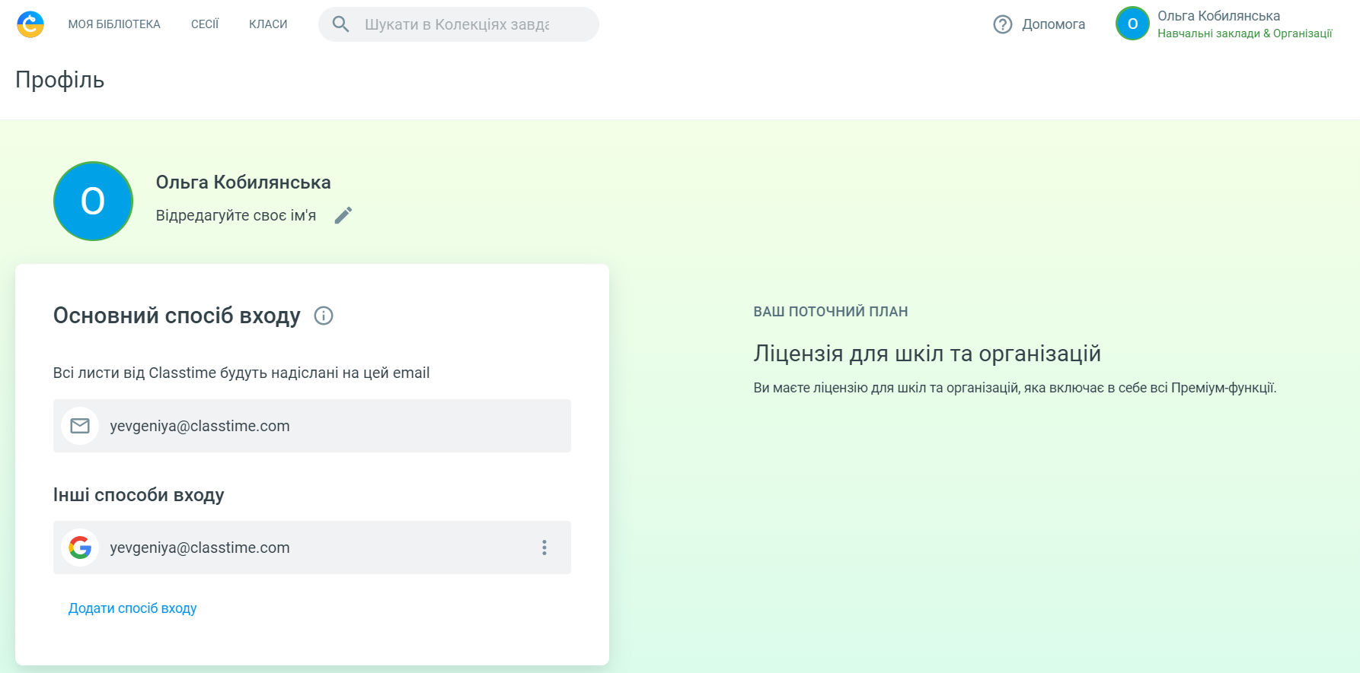Open Моя бібліотека menu item
The width and height of the screenshot is (1360, 673).
pos(114,24)
